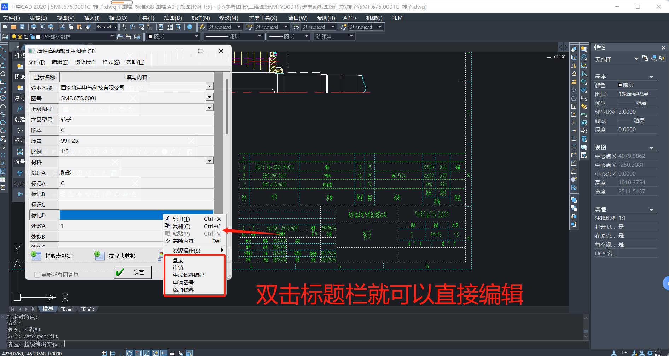Open the blue Help question-mark icon

click(190, 27)
